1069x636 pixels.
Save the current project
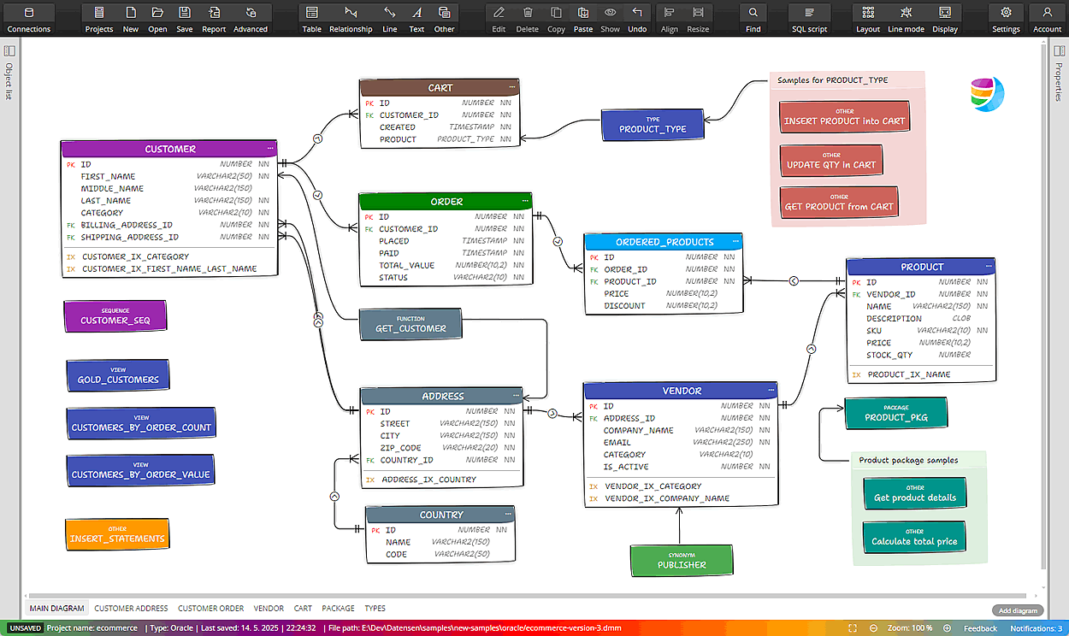click(185, 18)
